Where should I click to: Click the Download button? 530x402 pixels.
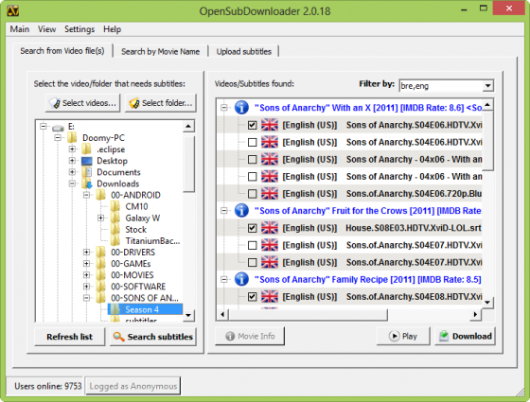pyautogui.click(x=465, y=336)
